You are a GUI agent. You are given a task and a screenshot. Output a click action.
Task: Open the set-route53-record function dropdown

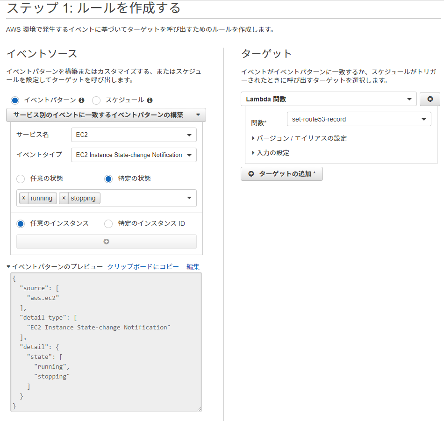tap(359, 119)
